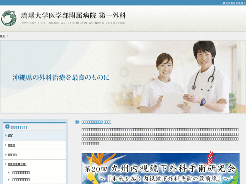The width and height of the screenshot is (246, 184).
Task: Click the slogan 沖縄県の外科治療を最良のものに
Action: pyautogui.click(x=61, y=78)
